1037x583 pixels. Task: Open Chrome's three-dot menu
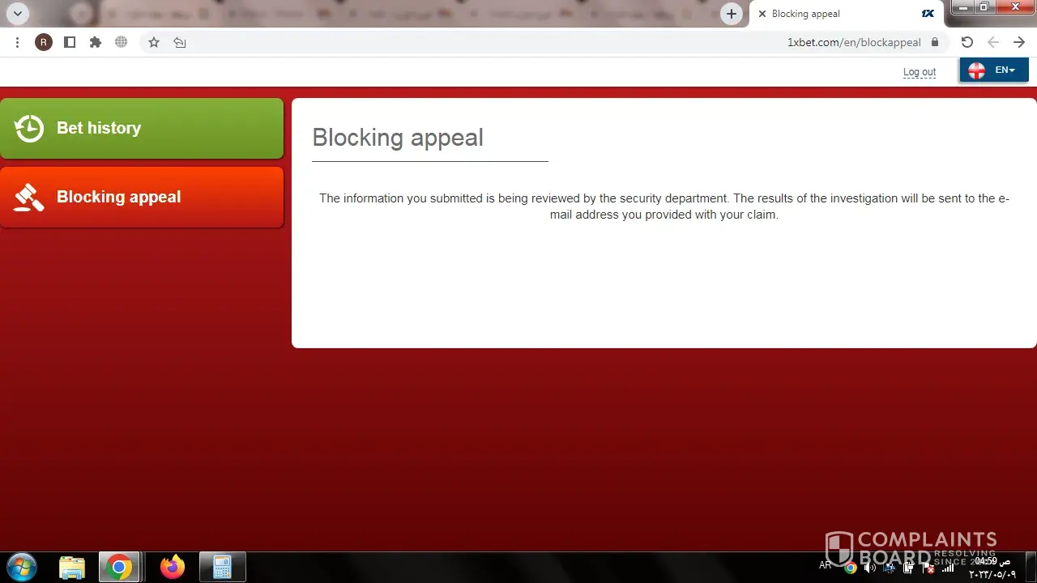[x=18, y=42]
